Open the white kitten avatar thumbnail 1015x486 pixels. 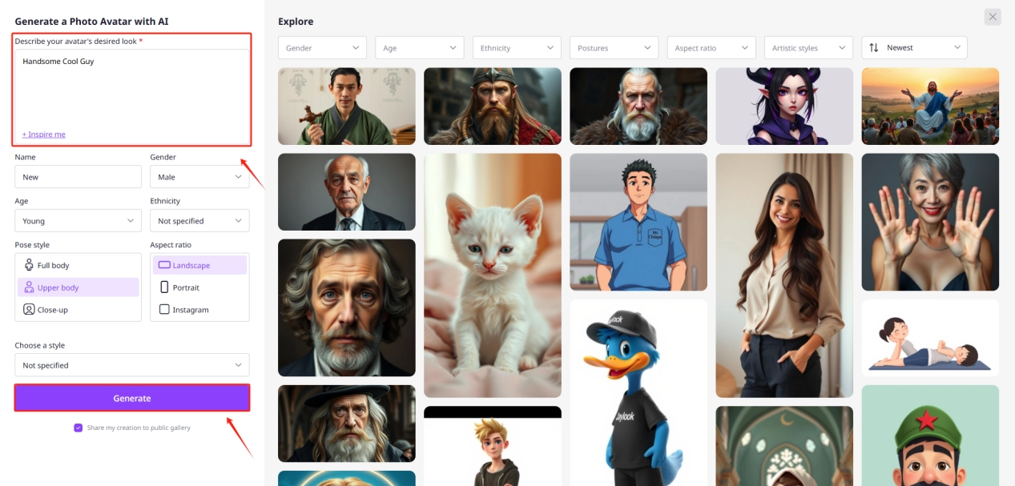[x=493, y=275]
